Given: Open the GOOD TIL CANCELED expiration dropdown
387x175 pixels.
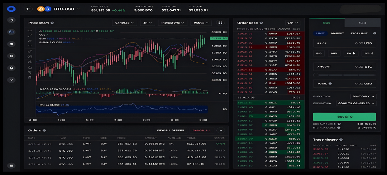Looking at the screenshot, I should pos(356,103).
